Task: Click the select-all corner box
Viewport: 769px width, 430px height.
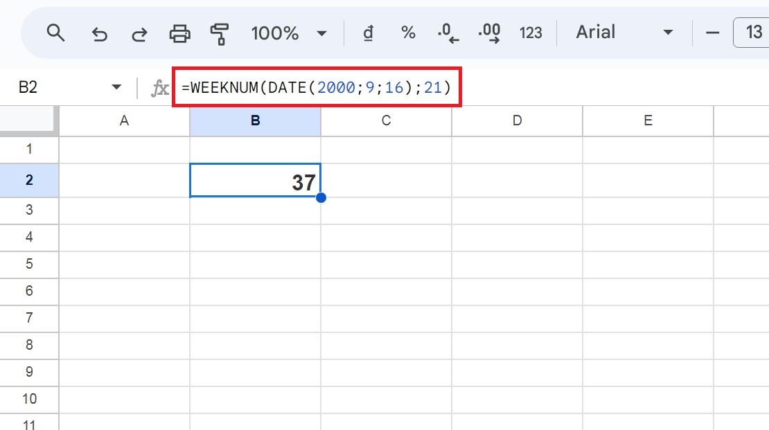Action: 29,120
